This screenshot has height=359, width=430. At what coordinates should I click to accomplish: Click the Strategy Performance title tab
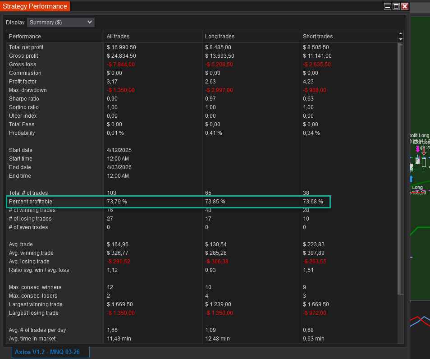[35, 6]
